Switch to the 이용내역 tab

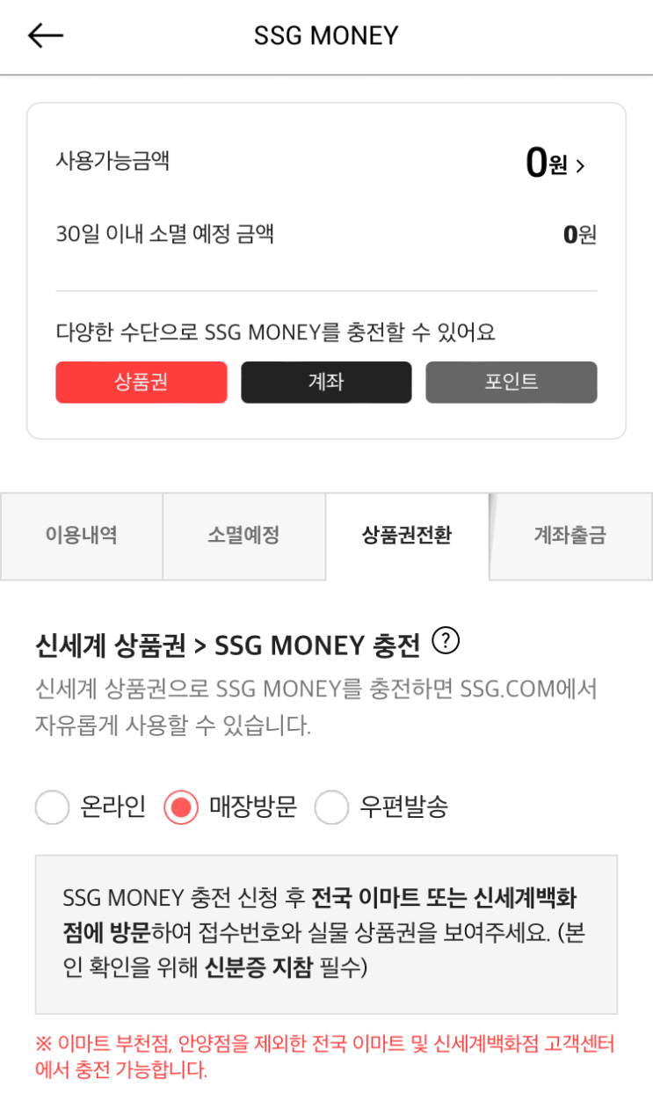coord(82,536)
